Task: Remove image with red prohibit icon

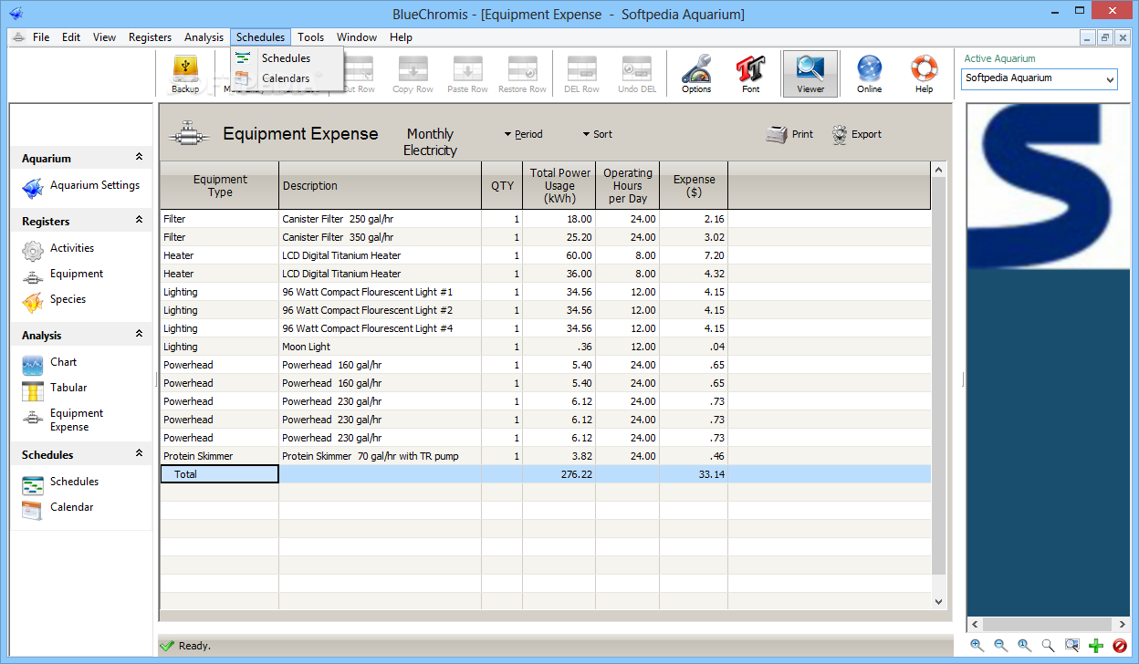Action: [1120, 646]
